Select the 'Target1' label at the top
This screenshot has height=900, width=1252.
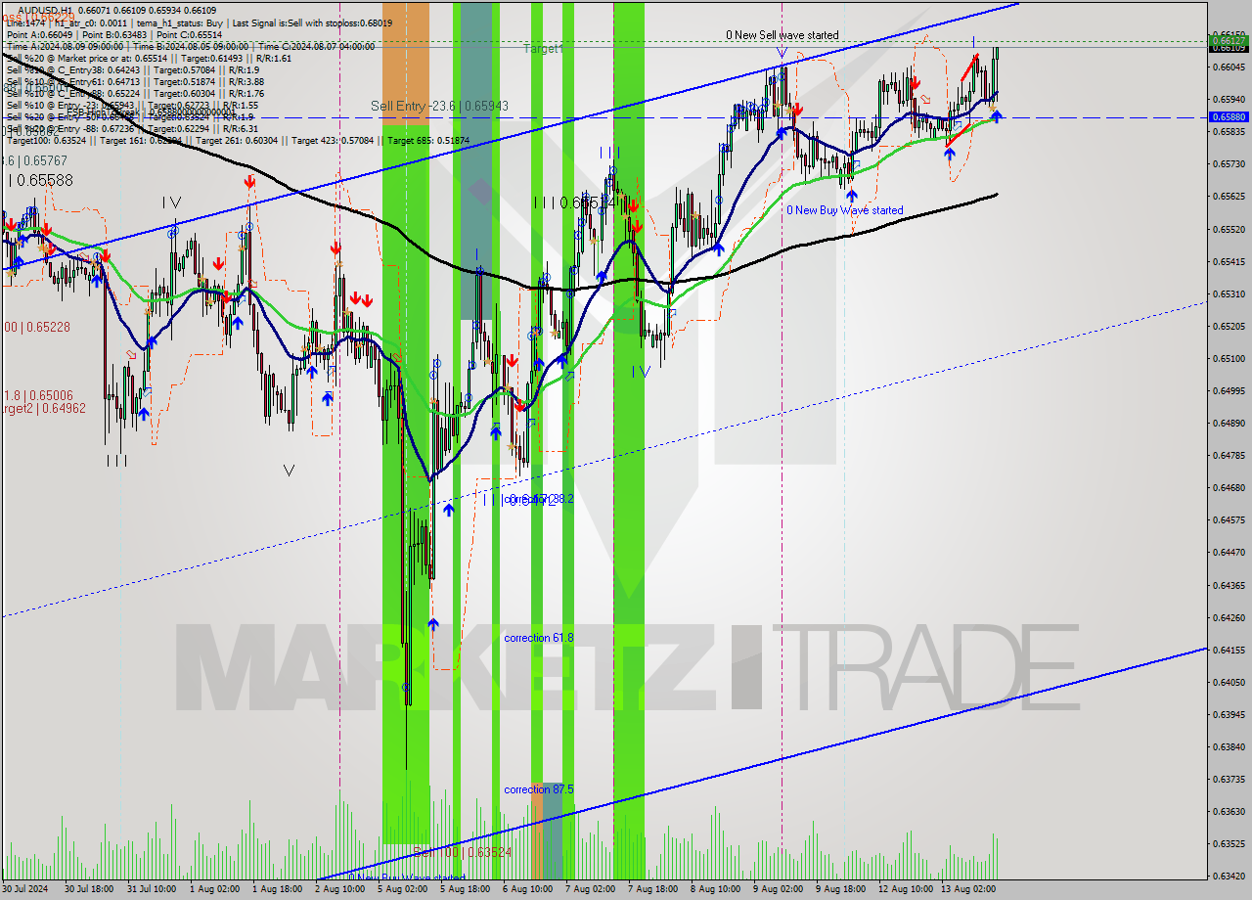click(543, 48)
